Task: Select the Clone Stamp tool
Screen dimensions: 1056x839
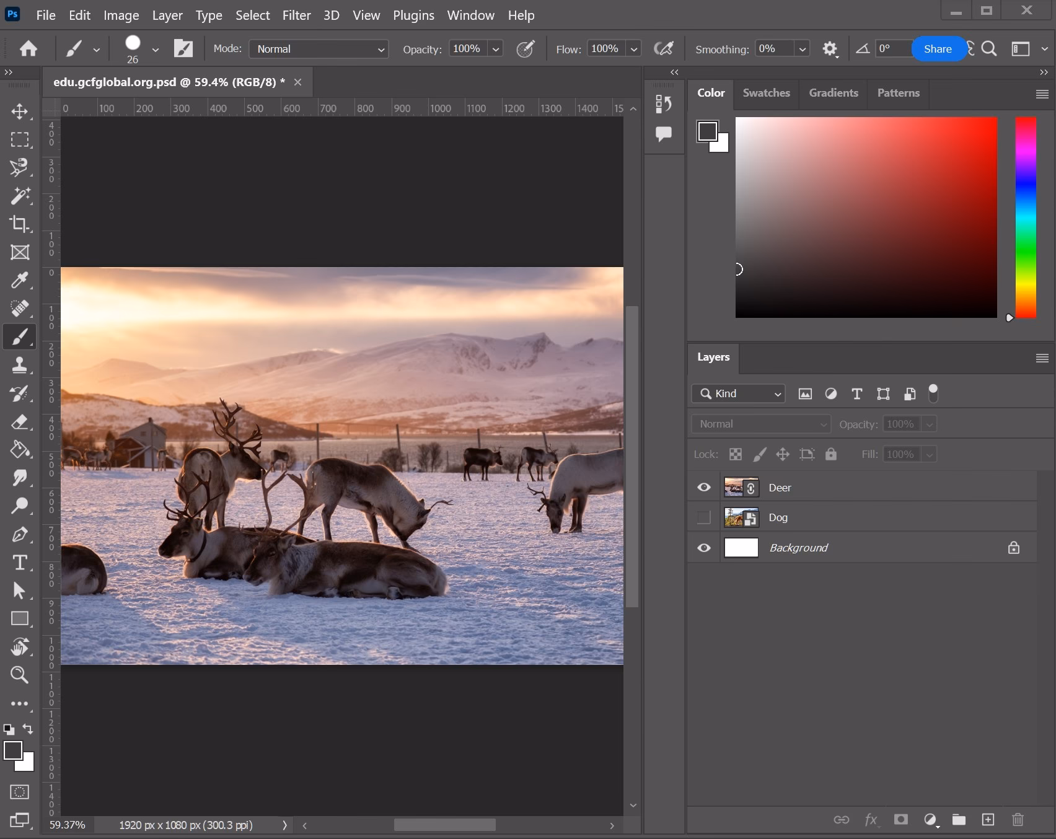Action: (20, 365)
